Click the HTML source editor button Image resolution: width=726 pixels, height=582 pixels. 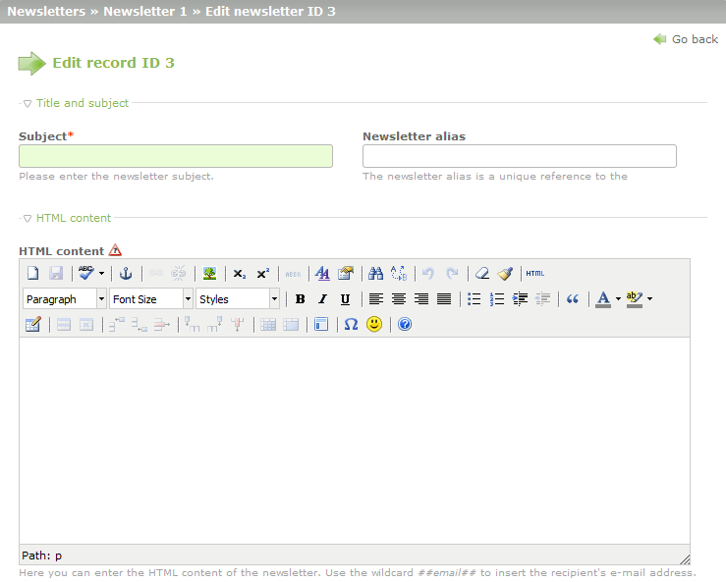pos(534,274)
